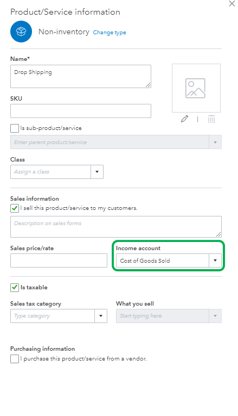Viewport: 238px width, 416px height.
Task: Check I purchase this product from vendor
Action: [15, 359]
